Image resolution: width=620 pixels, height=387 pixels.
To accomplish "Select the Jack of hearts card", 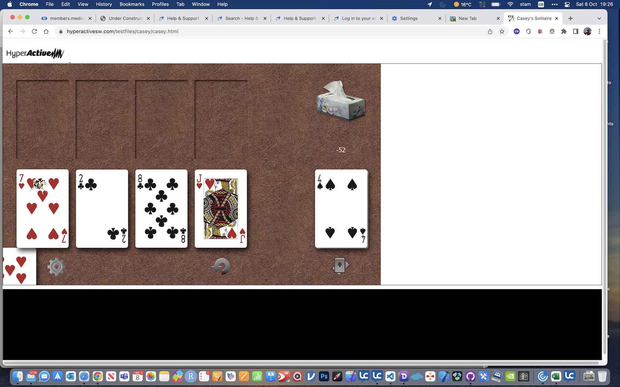I will tap(221, 209).
